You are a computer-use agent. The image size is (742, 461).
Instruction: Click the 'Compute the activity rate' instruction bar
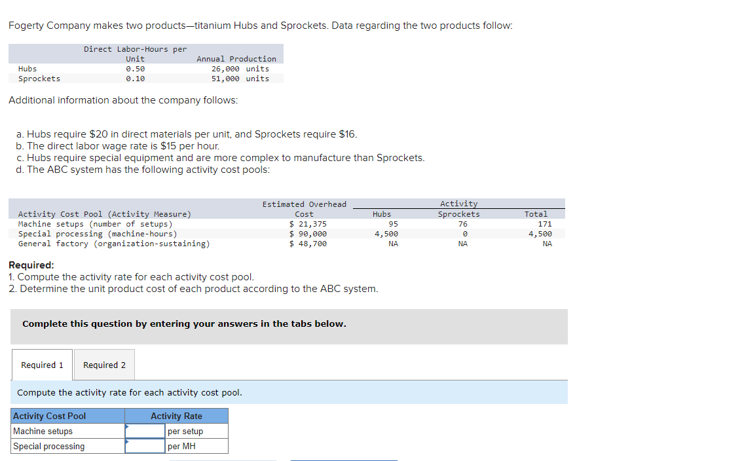point(289,392)
